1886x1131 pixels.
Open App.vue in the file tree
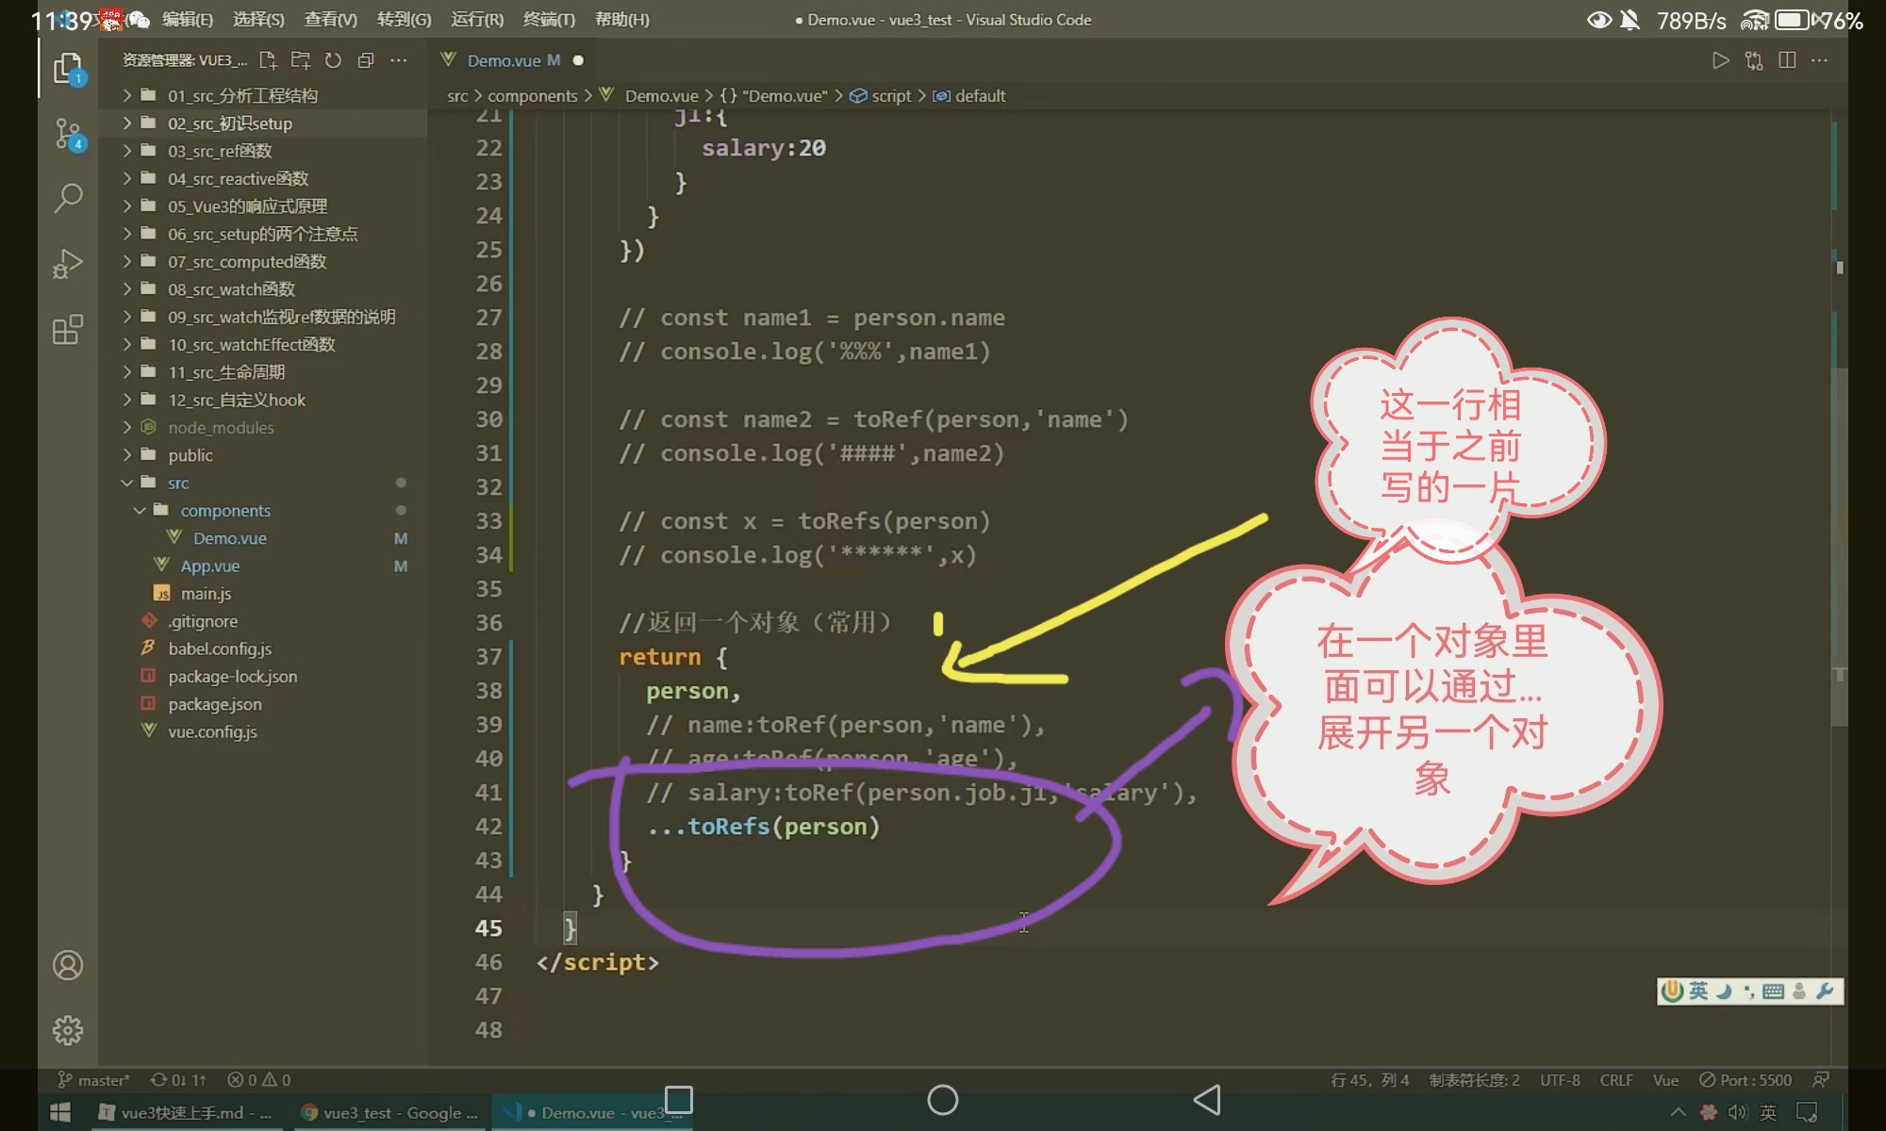[x=209, y=565]
